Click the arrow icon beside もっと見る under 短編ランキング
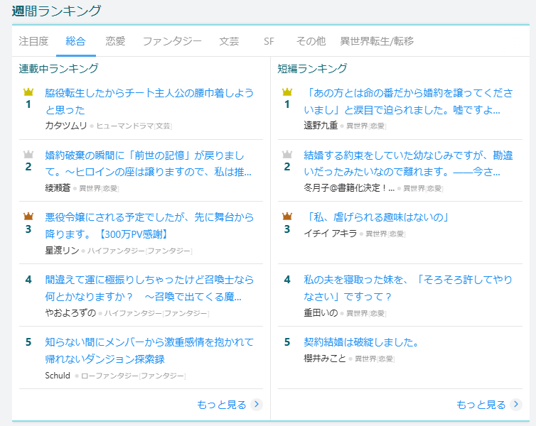The image size is (536, 426). 516,405
